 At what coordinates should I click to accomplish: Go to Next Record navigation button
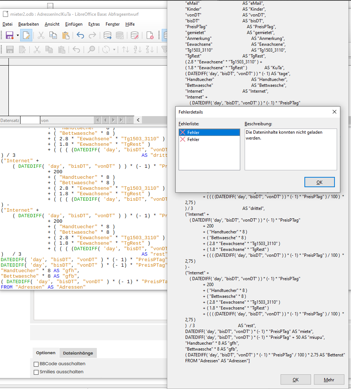pos(114,120)
